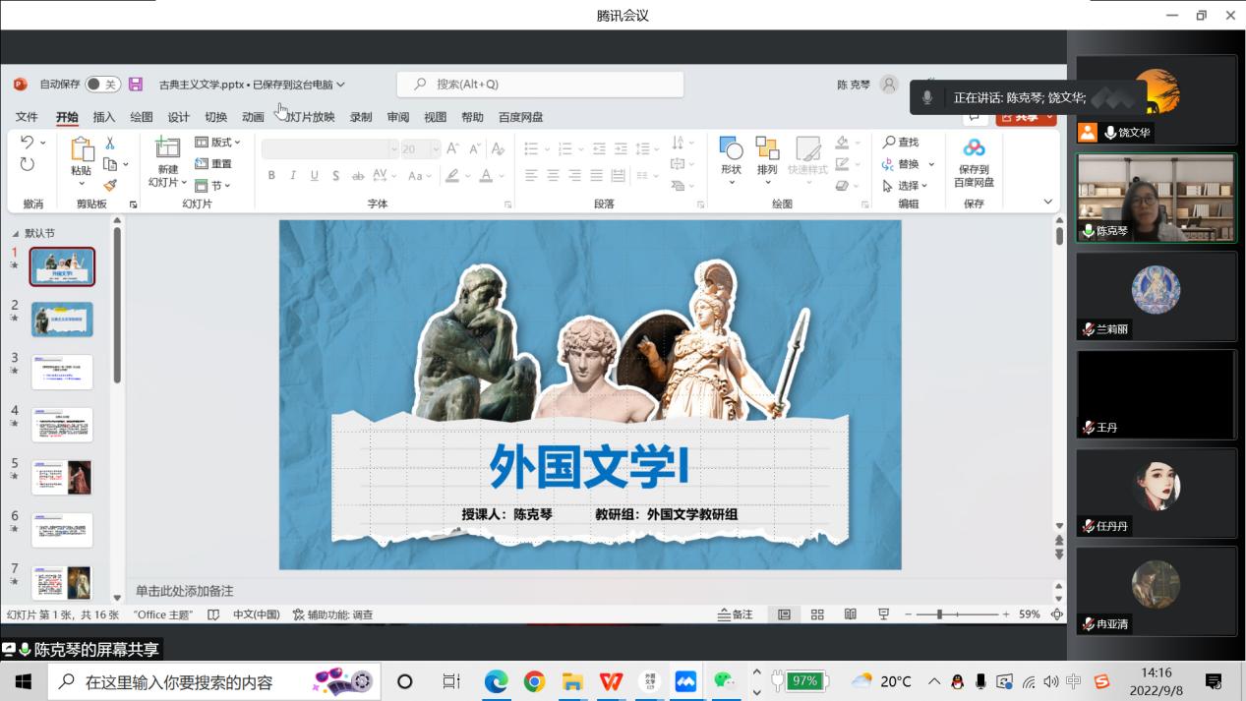
Task: Click the zoom slider in status bar
Action: coord(940,614)
